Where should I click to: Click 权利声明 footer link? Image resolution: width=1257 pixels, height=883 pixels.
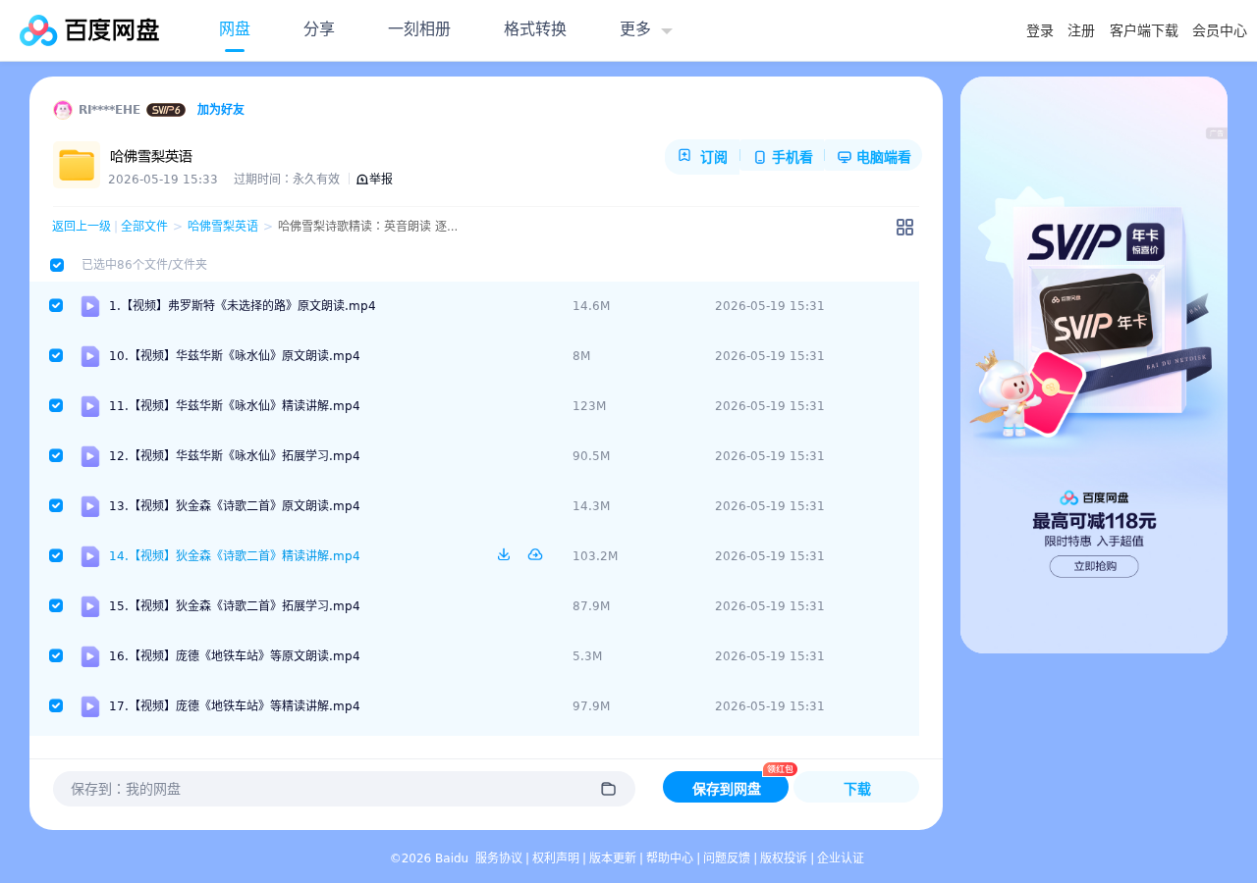click(x=556, y=857)
